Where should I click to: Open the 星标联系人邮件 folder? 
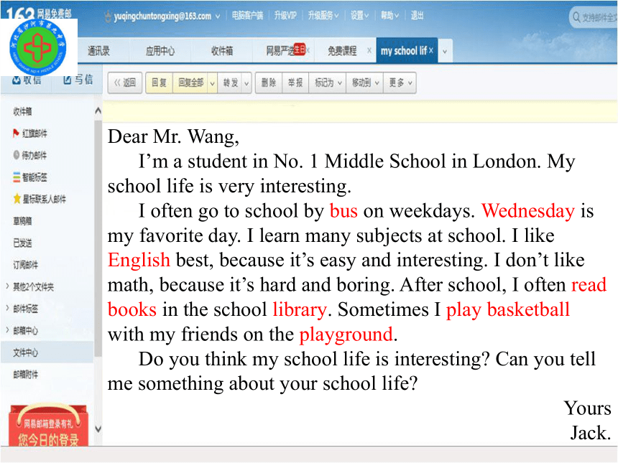click(44, 199)
